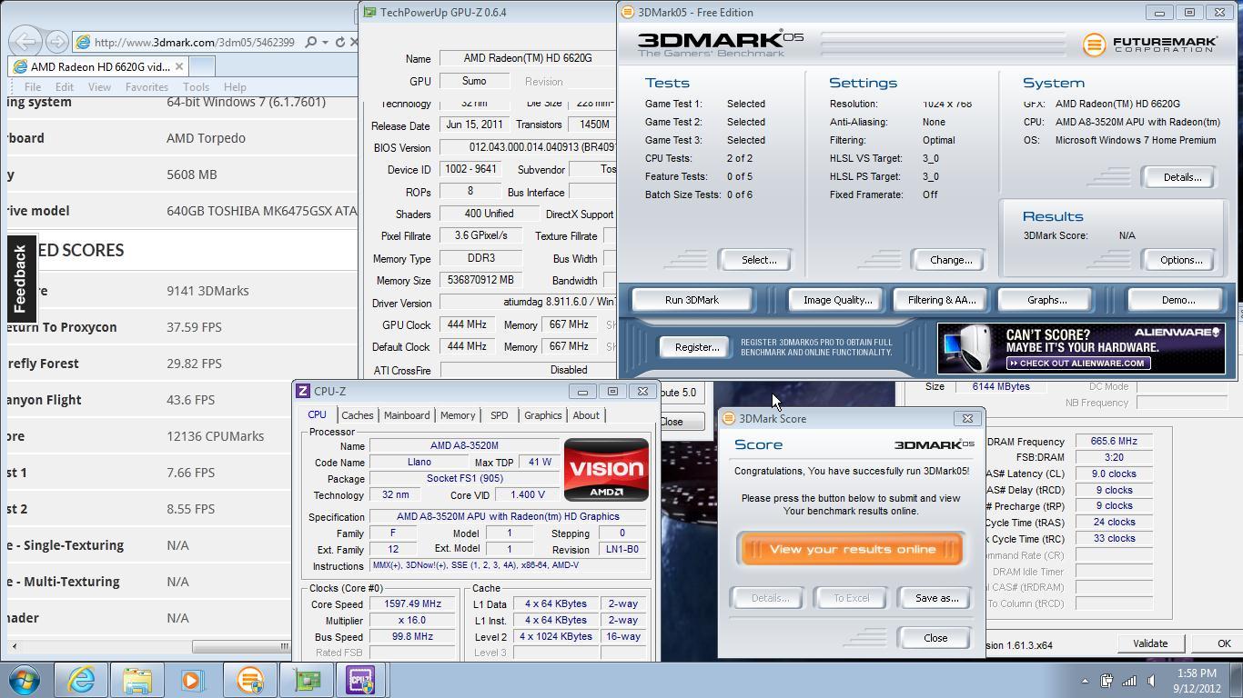Viewport: 1243px width, 698px height.
Task: Open Windows Explorer folder taskbar icon
Action: coord(137,680)
